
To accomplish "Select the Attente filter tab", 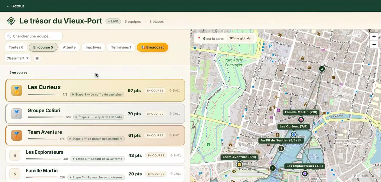I will [69, 47].
